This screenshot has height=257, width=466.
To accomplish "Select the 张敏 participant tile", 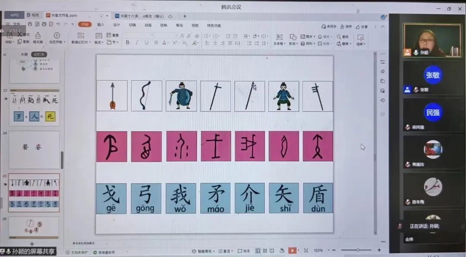I will pos(433,78).
